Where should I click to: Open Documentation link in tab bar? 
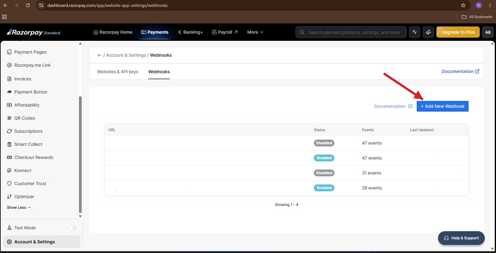(460, 71)
